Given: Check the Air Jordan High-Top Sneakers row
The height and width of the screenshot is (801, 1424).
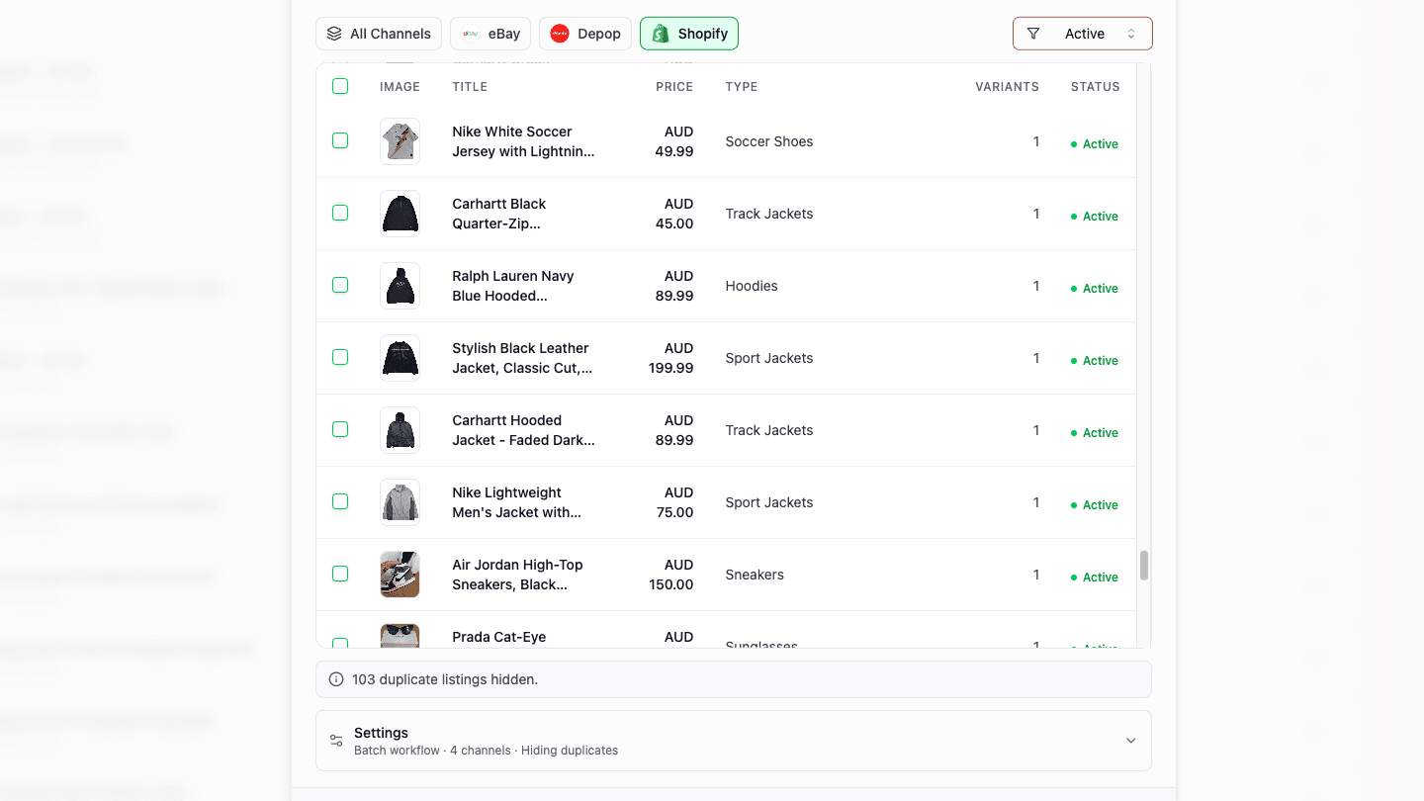Looking at the screenshot, I should 340,575.
